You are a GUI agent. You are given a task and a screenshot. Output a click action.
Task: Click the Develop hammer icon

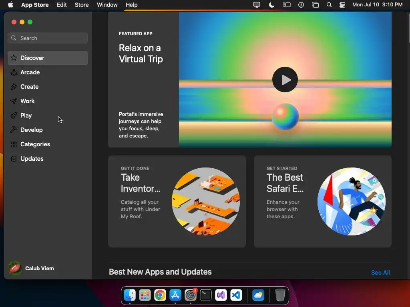[x=14, y=130]
